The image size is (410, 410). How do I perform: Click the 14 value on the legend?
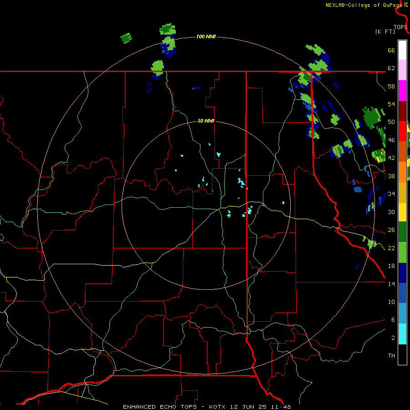coord(391,284)
